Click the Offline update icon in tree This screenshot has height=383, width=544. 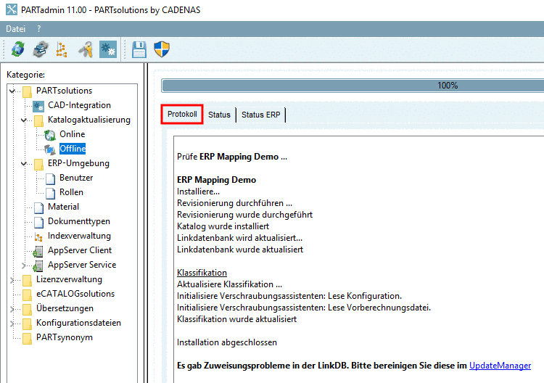point(50,149)
